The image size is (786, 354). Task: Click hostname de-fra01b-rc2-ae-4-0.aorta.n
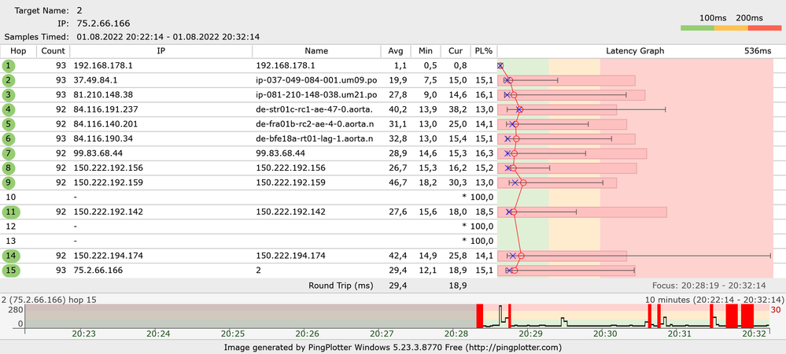click(315, 124)
